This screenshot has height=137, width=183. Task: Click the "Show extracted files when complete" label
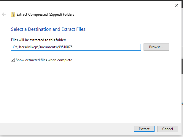pyautogui.click(x=44, y=60)
